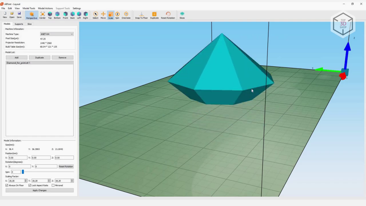Switch to the Slice tab
Image resolution: width=366 pixels, height=206 pixels.
click(x=29, y=24)
